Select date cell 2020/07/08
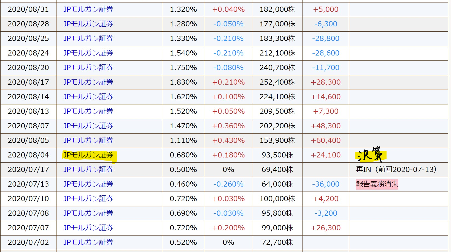Screen dimensions: 451x252 tap(28, 213)
